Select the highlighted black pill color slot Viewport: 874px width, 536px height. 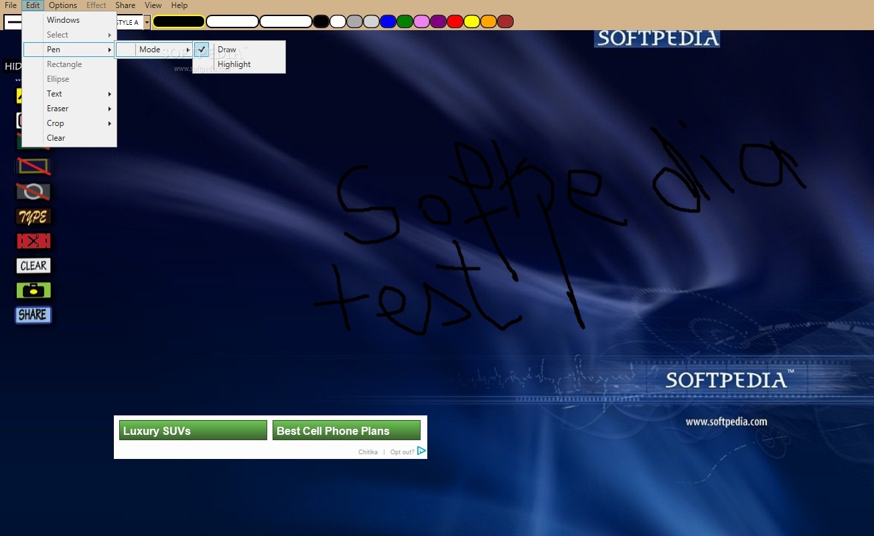pyautogui.click(x=179, y=21)
